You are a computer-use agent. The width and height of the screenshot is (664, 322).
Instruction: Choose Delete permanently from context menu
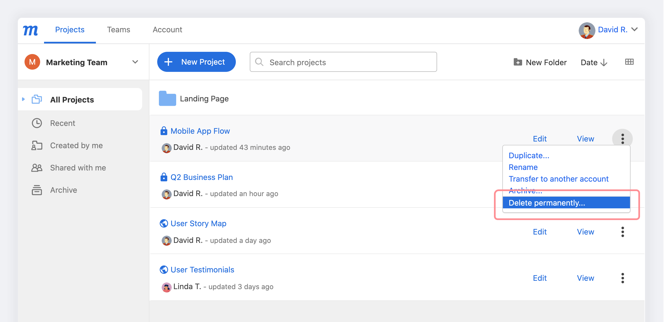click(547, 203)
